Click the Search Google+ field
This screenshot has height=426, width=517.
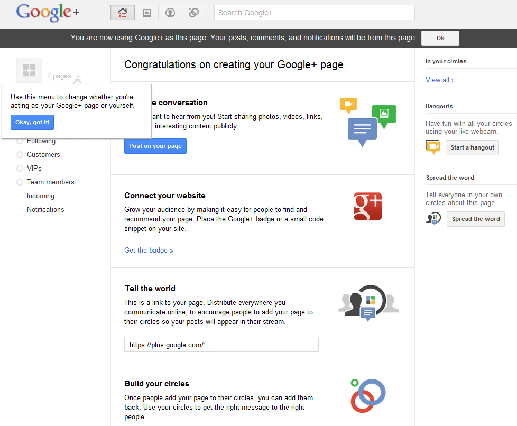point(314,13)
